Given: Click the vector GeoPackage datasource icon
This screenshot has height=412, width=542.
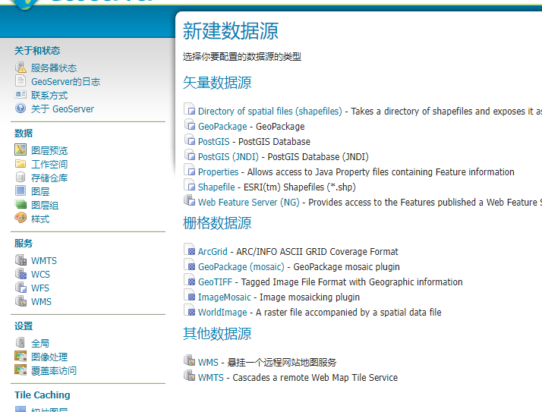Looking at the screenshot, I should (190, 124).
